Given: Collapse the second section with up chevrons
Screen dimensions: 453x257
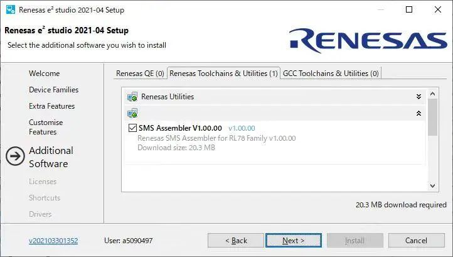Looking at the screenshot, I should 418,114.
